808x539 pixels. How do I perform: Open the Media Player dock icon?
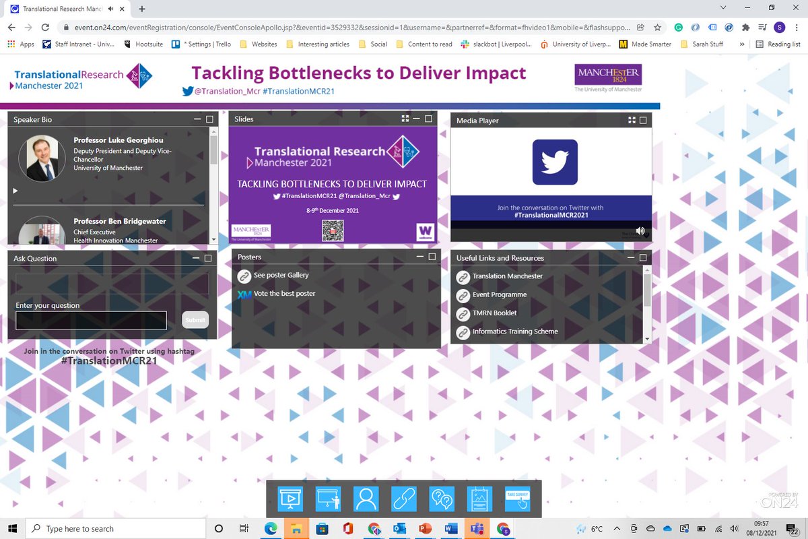(290, 499)
